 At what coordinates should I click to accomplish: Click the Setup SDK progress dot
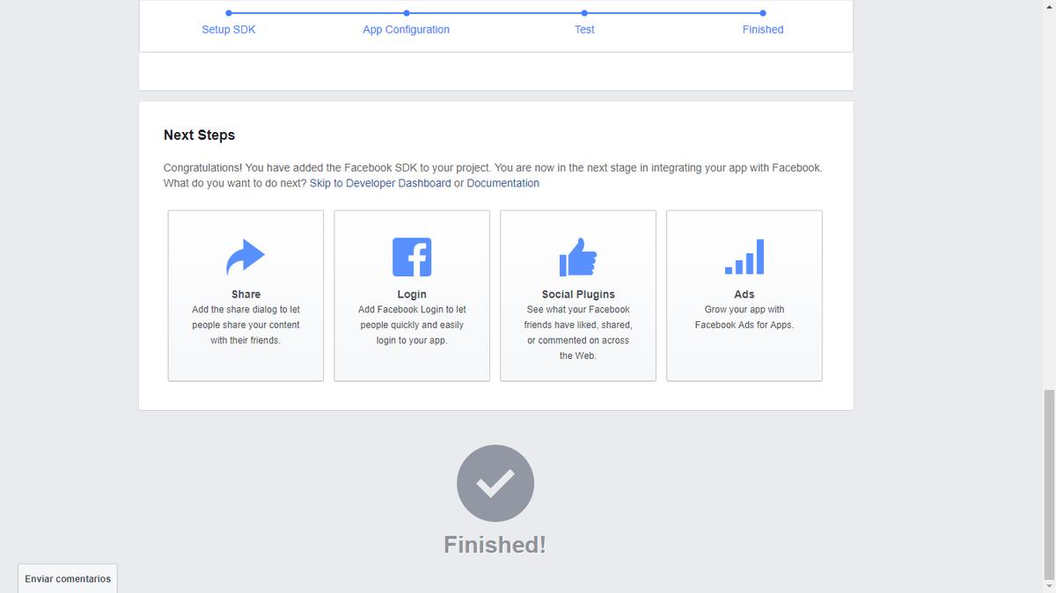tap(228, 13)
